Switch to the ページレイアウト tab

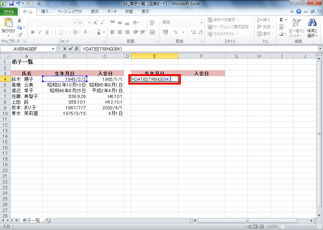coord(70,12)
